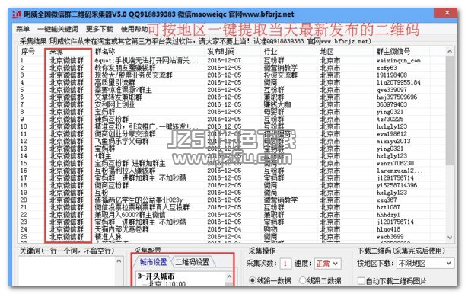This screenshot has height=294, width=465.
Task: Select row 天猫内部优惠卷群
Action: tap(122, 229)
